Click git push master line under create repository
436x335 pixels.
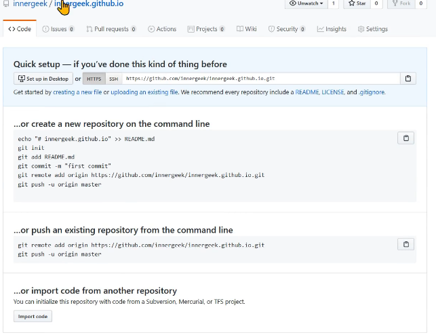coord(60,184)
